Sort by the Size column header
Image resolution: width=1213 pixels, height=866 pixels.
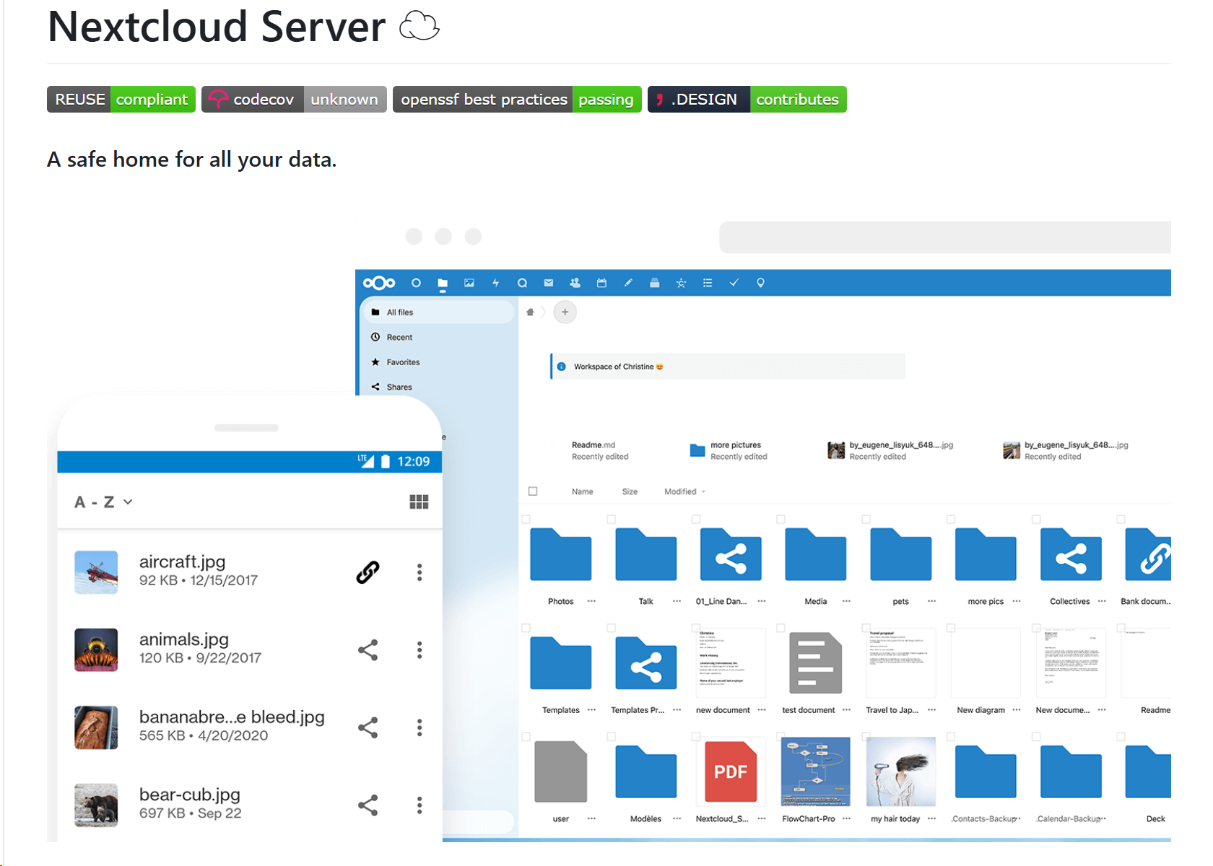[x=630, y=491]
